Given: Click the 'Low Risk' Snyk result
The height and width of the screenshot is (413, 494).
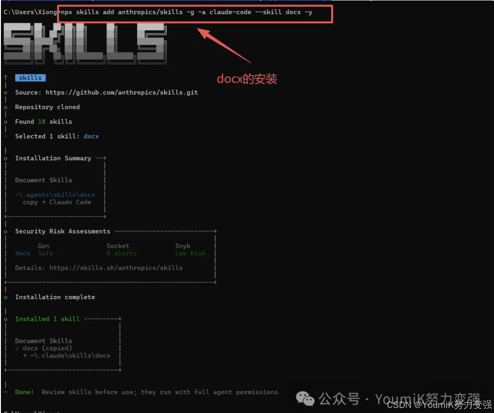Looking at the screenshot, I should (x=190, y=253).
